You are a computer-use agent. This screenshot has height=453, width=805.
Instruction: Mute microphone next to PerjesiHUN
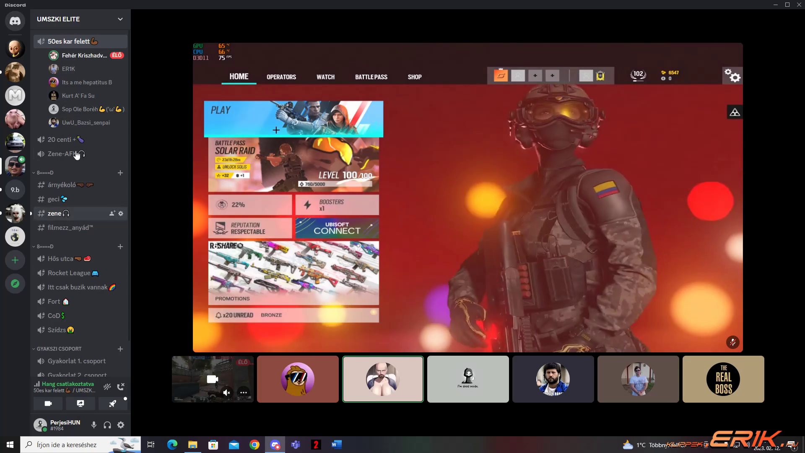pyautogui.click(x=94, y=425)
